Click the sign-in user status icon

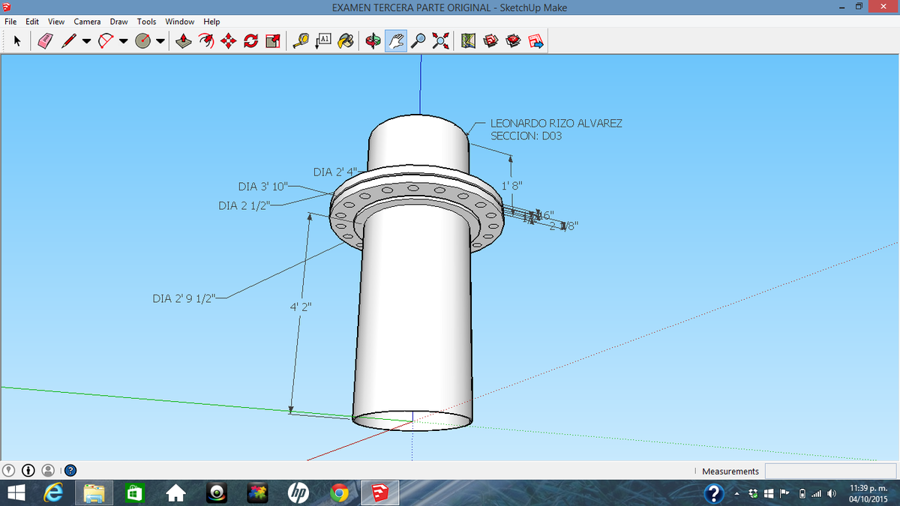pyautogui.click(x=49, y=471)
